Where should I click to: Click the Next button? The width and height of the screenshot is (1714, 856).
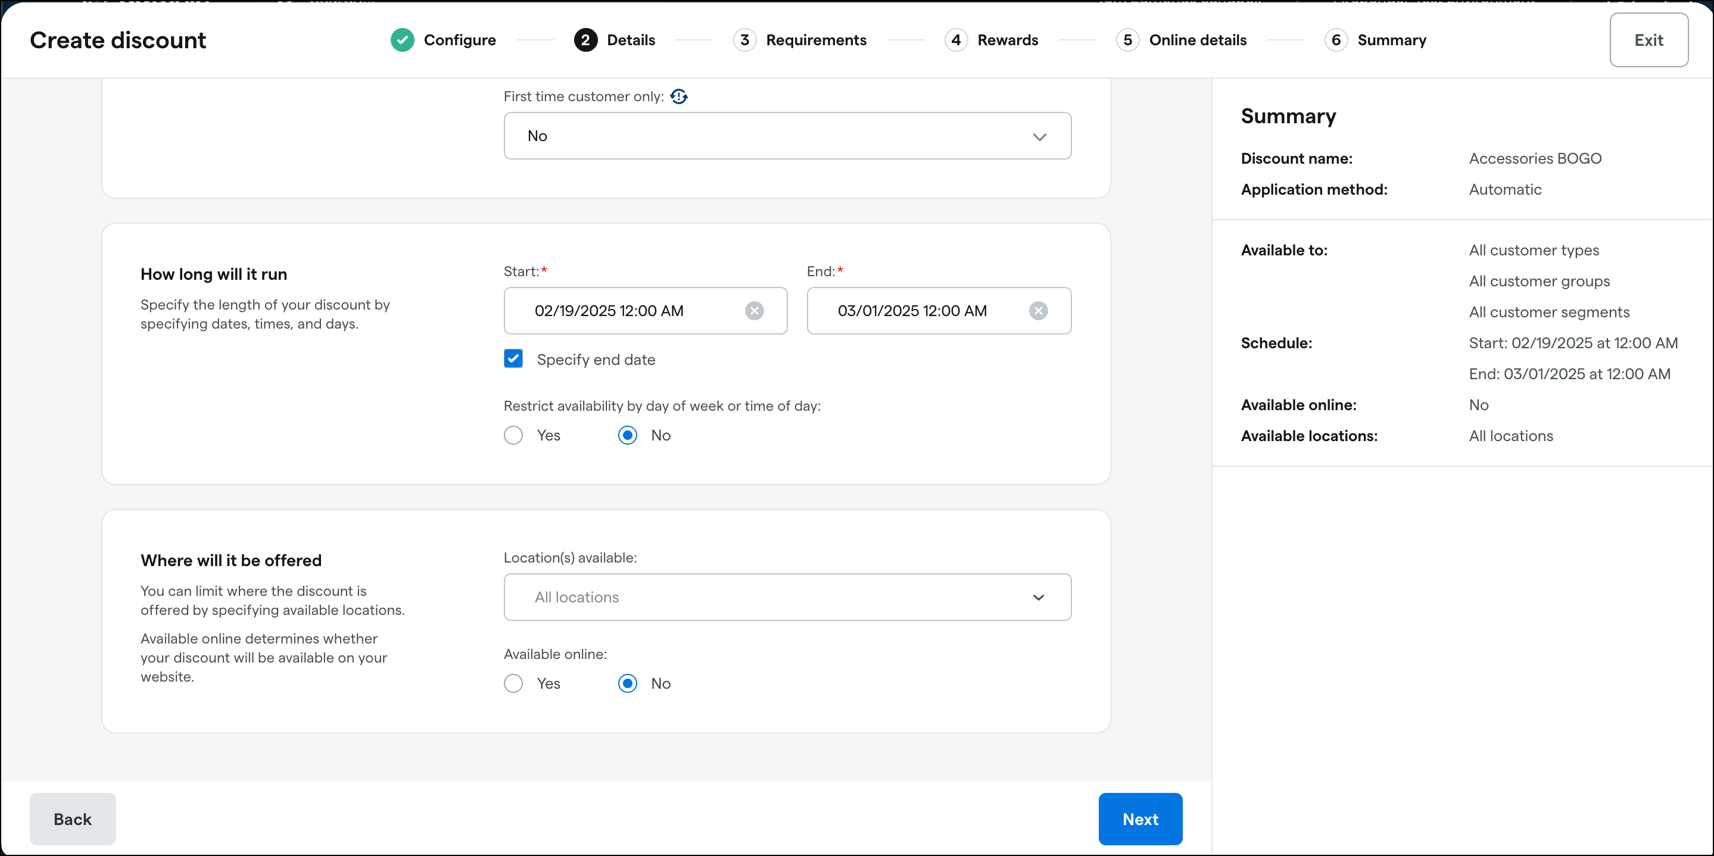pyautogui.click(x=1140, y=818)
